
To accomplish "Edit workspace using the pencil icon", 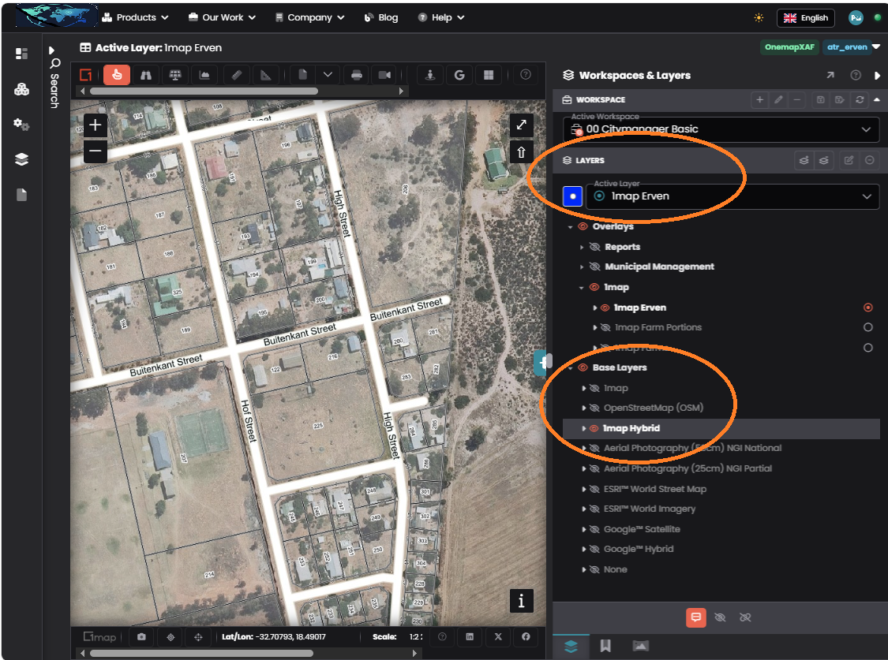I will 779,99.
